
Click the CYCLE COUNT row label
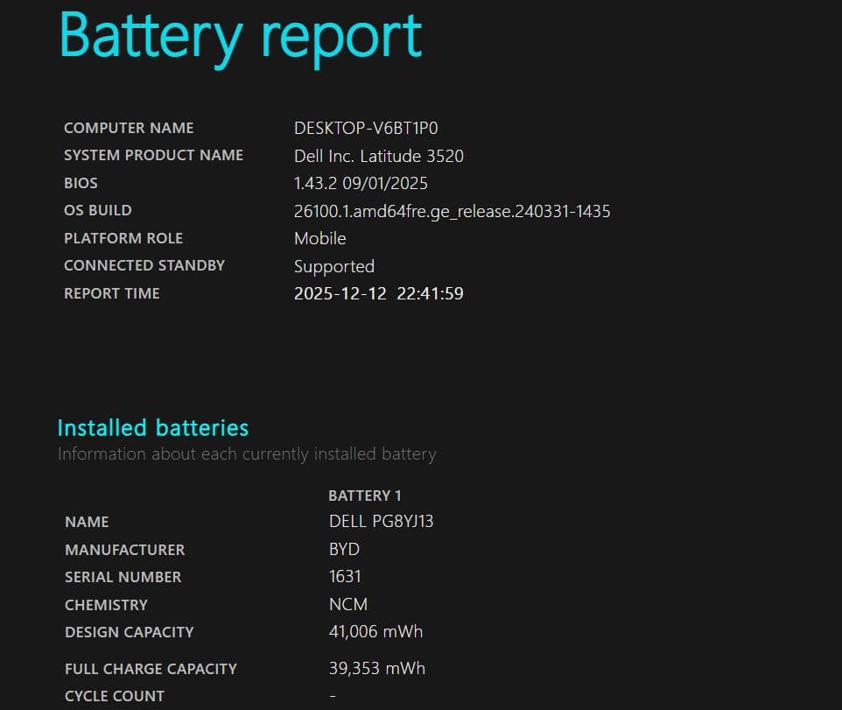coord(115,696)
